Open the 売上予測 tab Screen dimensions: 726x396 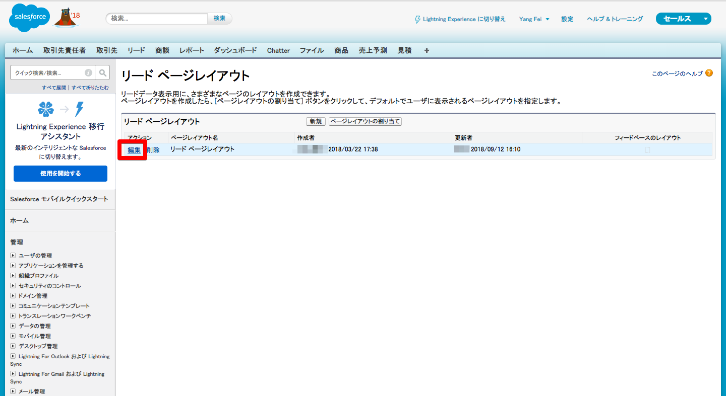coord(373,50)
